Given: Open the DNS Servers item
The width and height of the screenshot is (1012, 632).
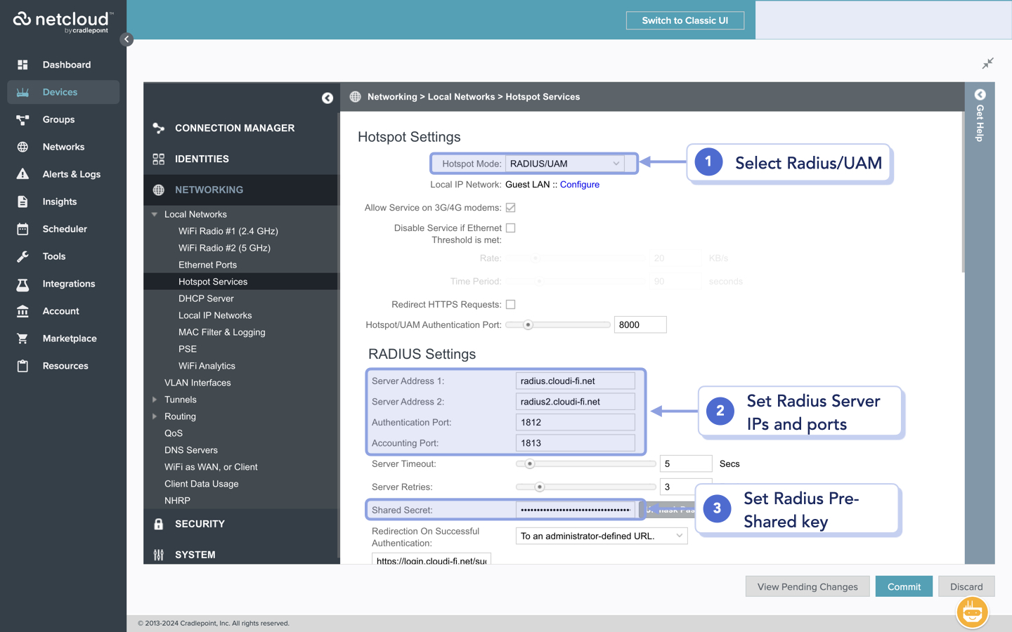Looking at the screenshot, I should [x=191, y=450].
